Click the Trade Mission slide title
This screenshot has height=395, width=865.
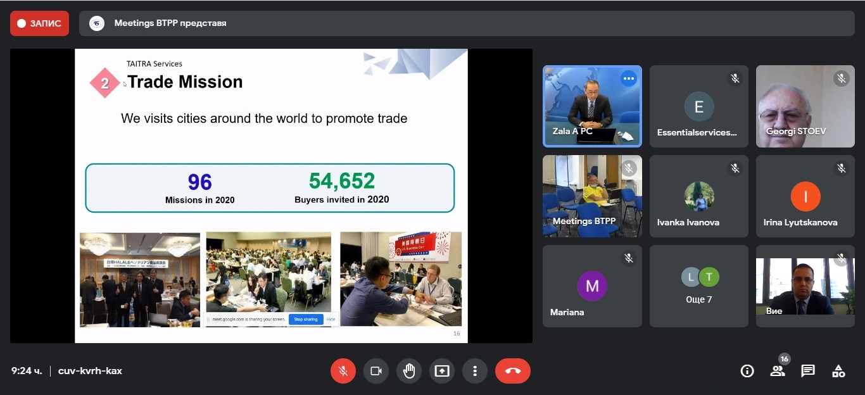tap(185, 82)
